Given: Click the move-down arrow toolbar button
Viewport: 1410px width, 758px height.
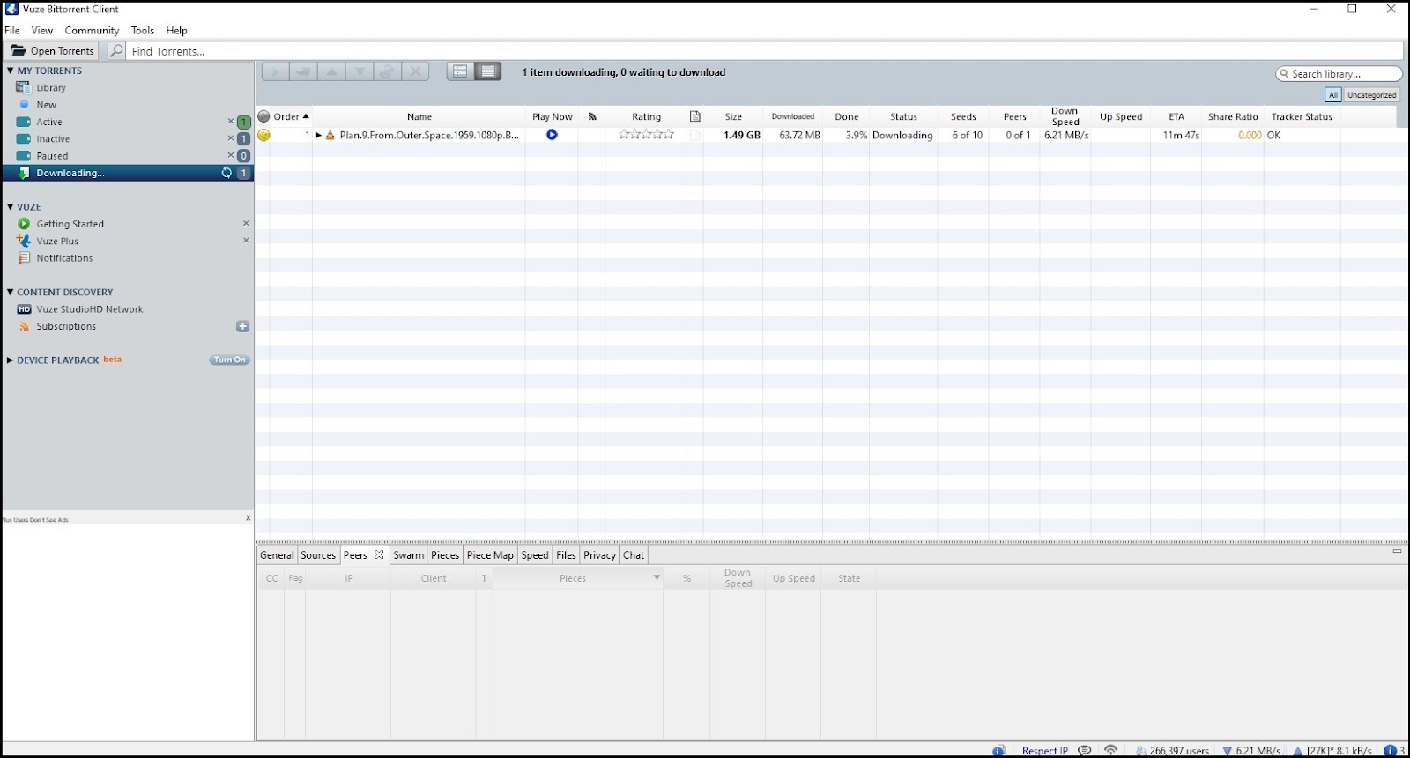Looking at the screenshot, I should click(x=360, y=72).
